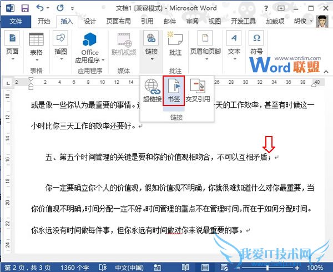Switch to Read Mode view

pyautogui.click(x=185, y=268)
